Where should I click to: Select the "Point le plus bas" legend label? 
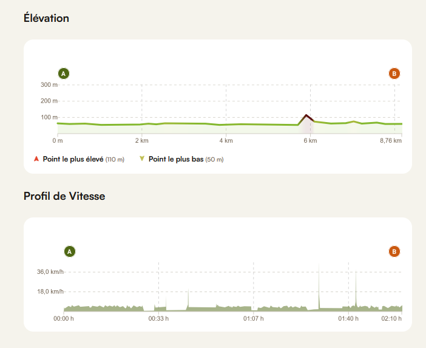(x=177, y=159)
